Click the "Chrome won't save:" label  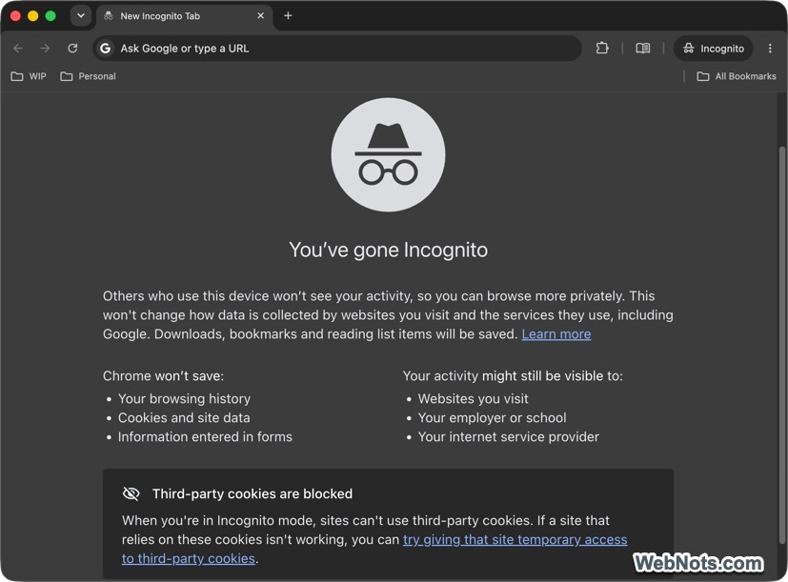coord(163,376)
